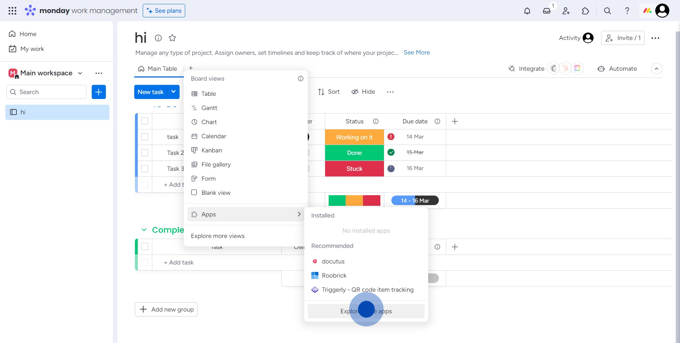Screen dimensions: 680x343
Task: Open the help question mark
Action: (x=627, y=11)
